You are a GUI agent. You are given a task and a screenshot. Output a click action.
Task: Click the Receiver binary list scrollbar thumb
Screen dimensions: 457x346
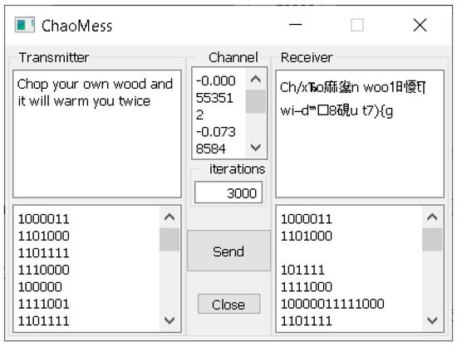pyautogui.click(x=432, y=240)
